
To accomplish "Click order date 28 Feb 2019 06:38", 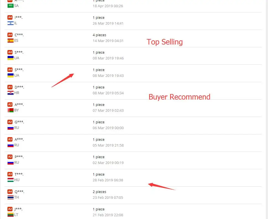I will (108, 180).
